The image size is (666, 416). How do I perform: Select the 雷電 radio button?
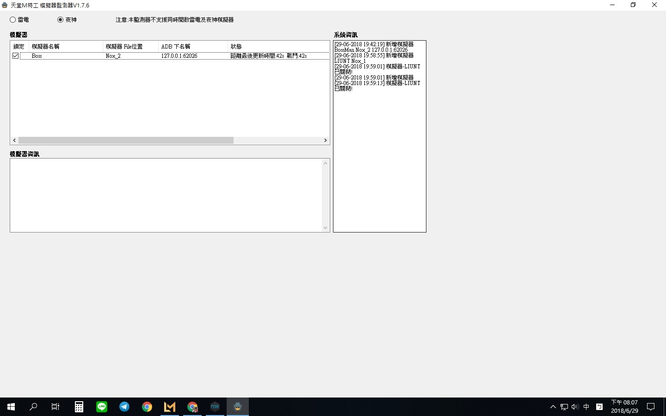[13, 20]
